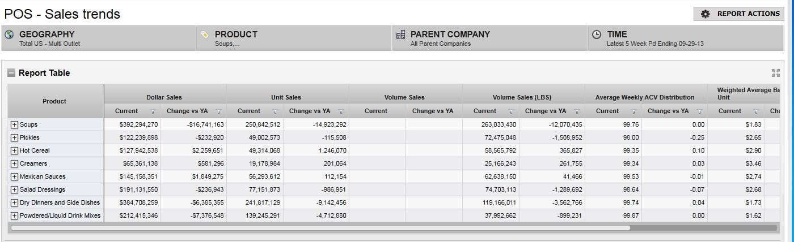Image resolution: width=794 pixels, height=242 pixels.
Task: Open the Report Actions button
Action: click(738, 14)
